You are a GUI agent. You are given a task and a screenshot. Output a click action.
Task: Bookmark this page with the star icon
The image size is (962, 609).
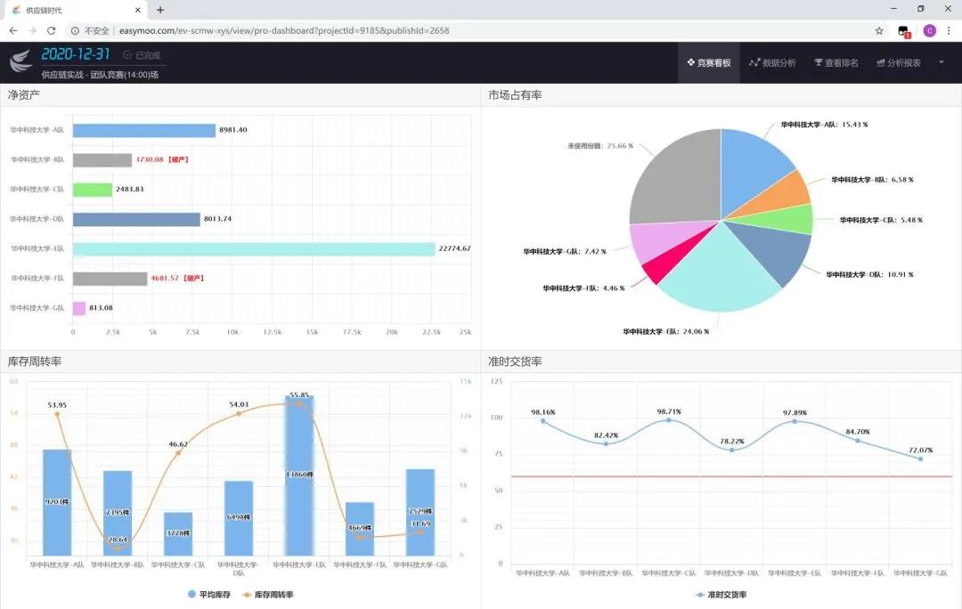[x=879, y=30]
